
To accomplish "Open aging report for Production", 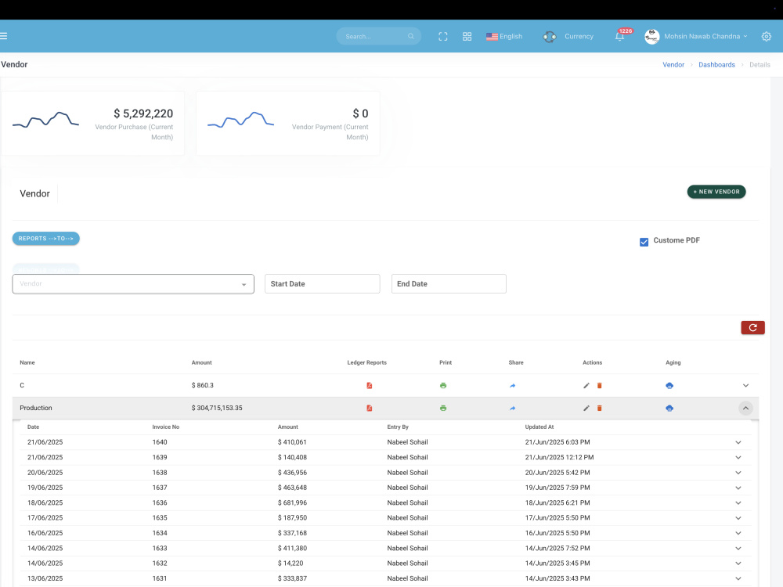I will (x=669, y=409).
